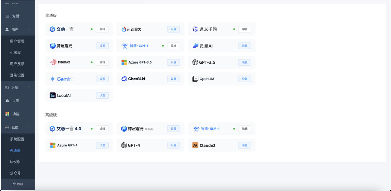
Task: Select the 讯飞星火 model icon
Action: pyautogui.click(x=123, y=29)
